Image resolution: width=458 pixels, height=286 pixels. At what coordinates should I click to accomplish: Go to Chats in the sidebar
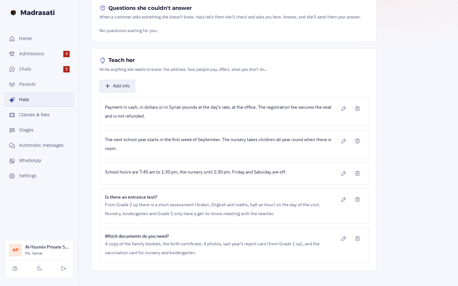[x=39, y=69]
